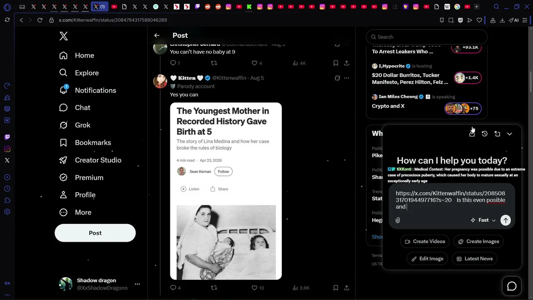Open the mother and baby photo
The height and width of the screenshot is (300, 533).
[226, 242]
